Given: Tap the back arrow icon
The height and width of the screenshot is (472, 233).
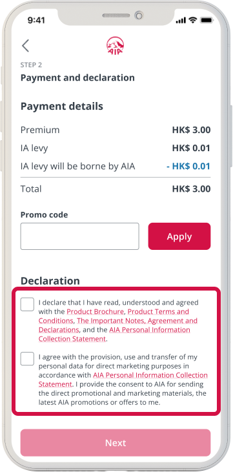Looking at the screenshot, I should (25, 46).
